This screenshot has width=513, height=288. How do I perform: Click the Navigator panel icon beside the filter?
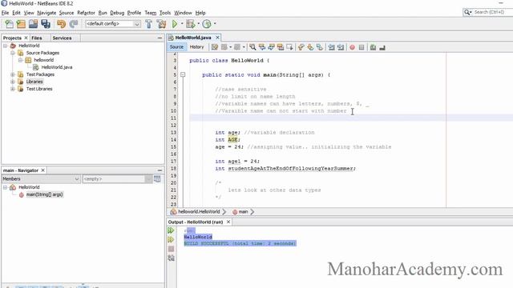click(x=157, y=179)
